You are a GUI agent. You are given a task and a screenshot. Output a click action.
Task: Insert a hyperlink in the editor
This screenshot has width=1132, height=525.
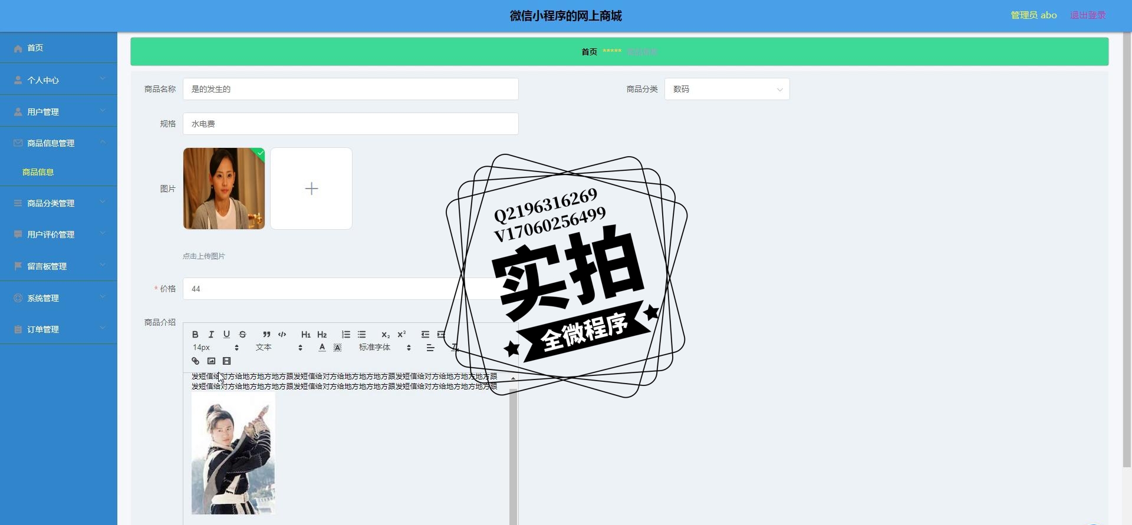coord(196,361)
